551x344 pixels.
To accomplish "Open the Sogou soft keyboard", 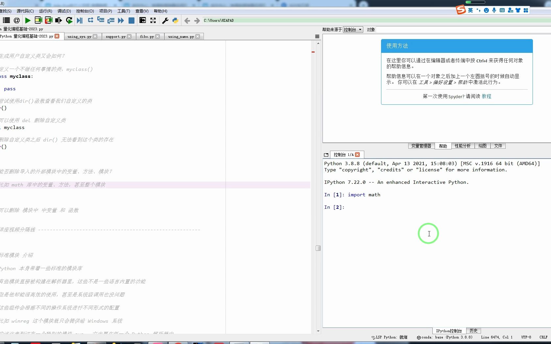I will tap(502, 11).
